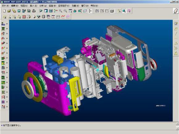The height and width of the screenshot is (134, 179).
Task: Click the first icon of the left vertical toolbar
Action: [3, 24]
